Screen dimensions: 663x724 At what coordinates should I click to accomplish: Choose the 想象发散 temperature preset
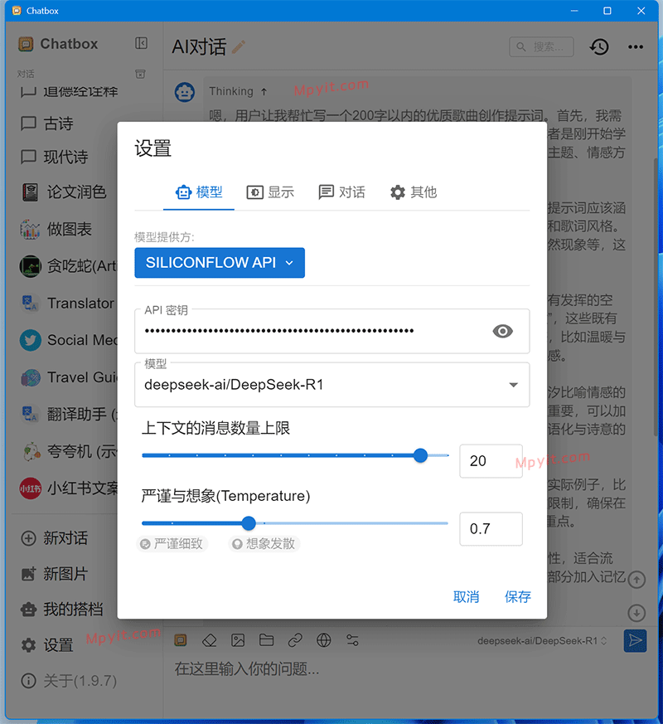(x=264, y=544)
